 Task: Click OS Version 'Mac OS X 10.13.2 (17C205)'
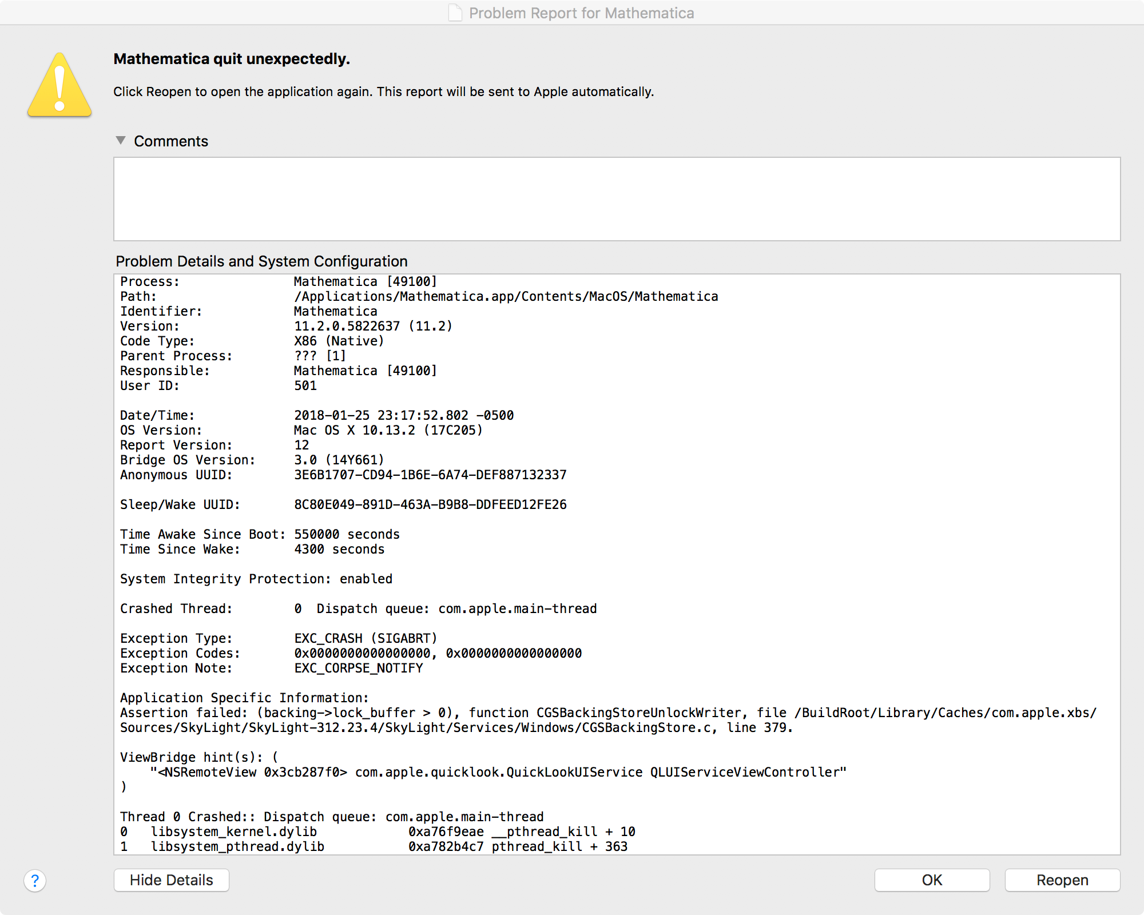pyautogui.click(x=388, y=430)
